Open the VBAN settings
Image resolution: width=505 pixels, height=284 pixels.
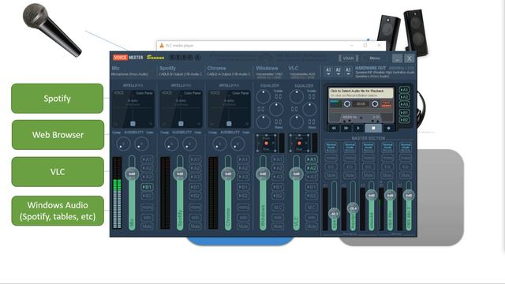[348, 58]
